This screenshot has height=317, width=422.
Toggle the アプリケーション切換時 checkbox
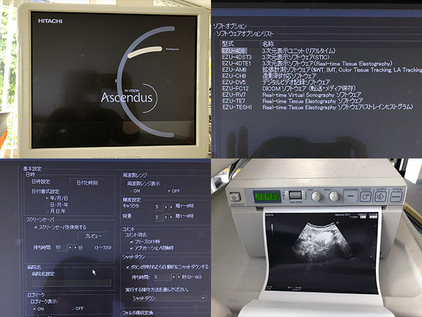pyautogui.click(x=132, y=248)
